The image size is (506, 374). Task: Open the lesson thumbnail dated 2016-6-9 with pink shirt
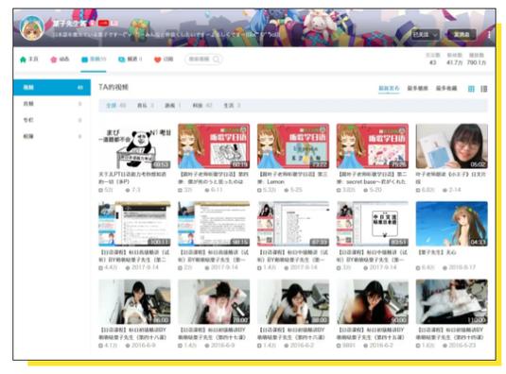pos(214,302)
